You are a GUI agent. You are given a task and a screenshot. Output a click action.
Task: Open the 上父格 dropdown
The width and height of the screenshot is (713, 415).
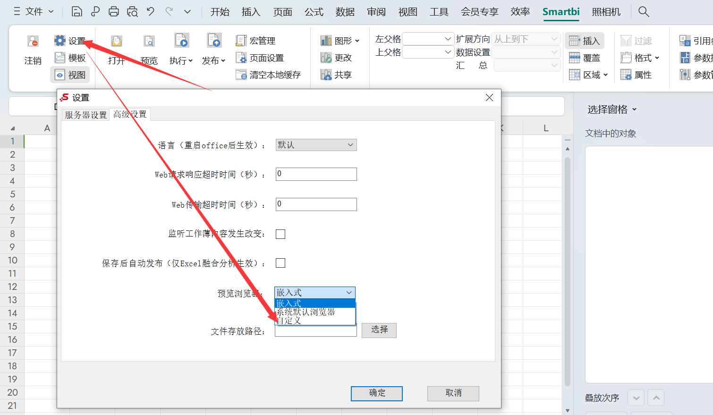[x=428, y=52]
